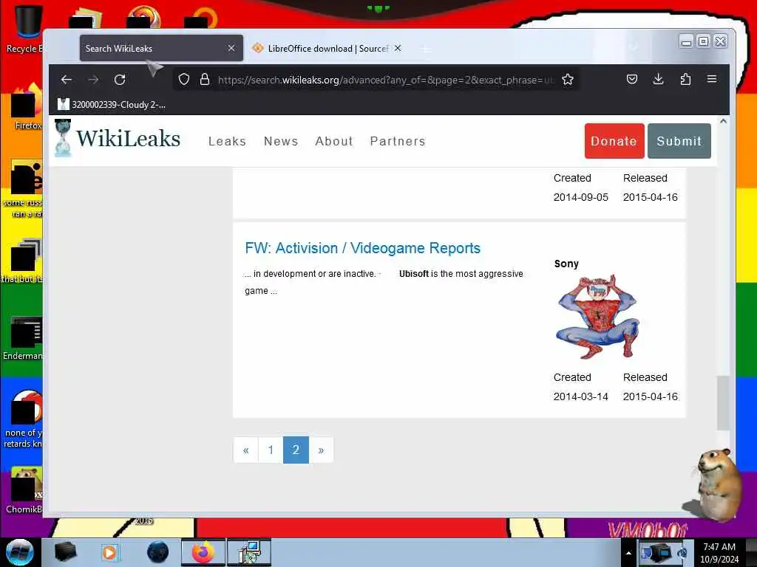Screen dimensions: 757x567
Task: Open FW: Activision / Videogame Reports link
Action: click(362, 248)
